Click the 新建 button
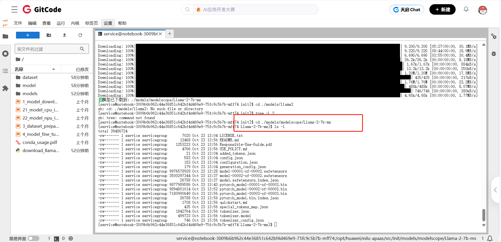Image resolution: width=501 pixels, height=242 pixels. (x=443, y=9)
